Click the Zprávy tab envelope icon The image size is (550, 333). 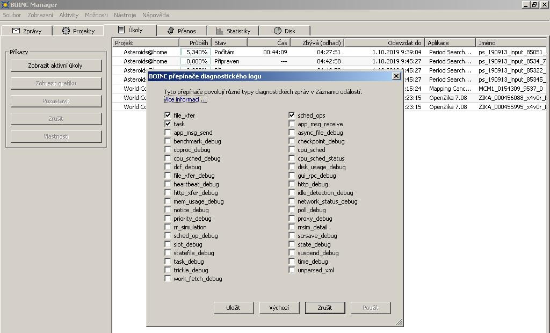pos(16,31)
